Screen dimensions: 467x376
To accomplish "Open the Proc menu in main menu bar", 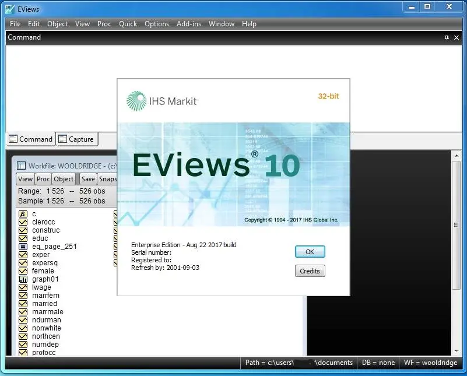I will (104, 24).
